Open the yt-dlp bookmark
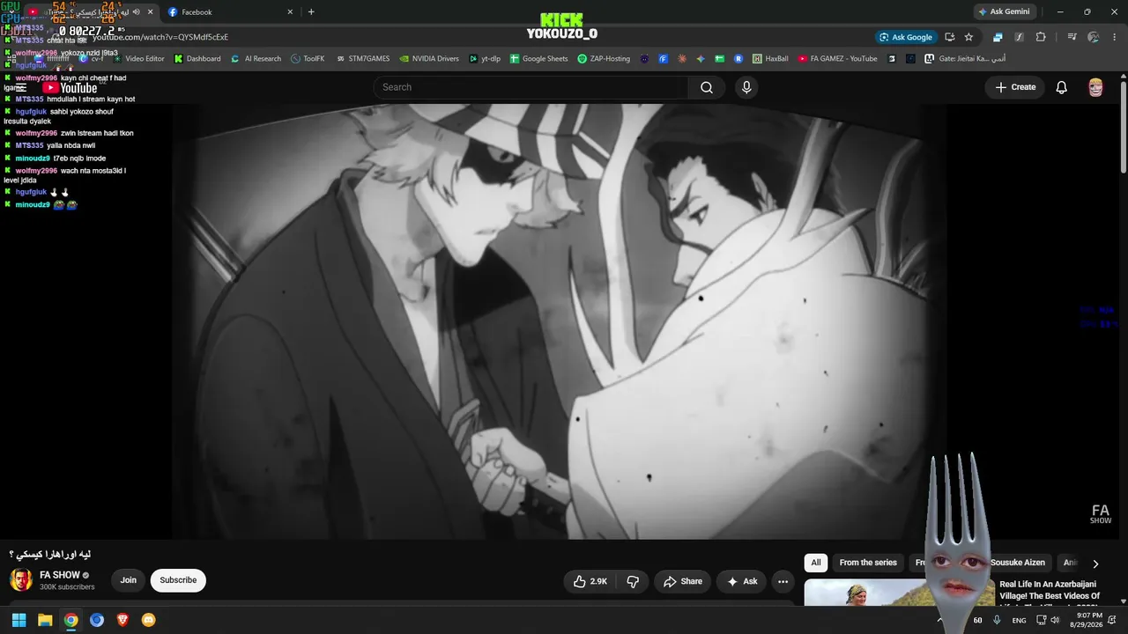This screenshot has height=634, width=1128. [x=485, y=59]
